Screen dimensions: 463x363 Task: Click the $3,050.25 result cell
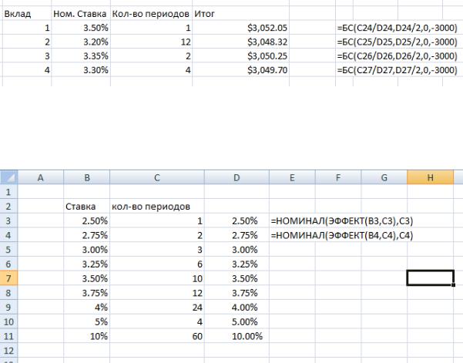point(240,55)
